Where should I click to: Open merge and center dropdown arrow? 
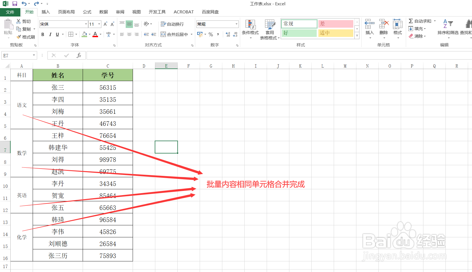[x=192, y=34]
